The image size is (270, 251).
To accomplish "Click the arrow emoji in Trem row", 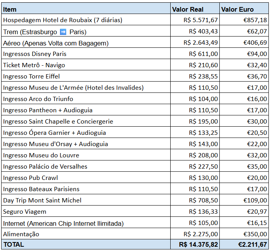I will point(63,32).
